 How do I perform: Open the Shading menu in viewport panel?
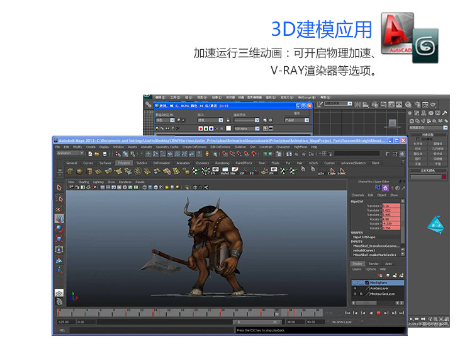[x=84, y=182]
